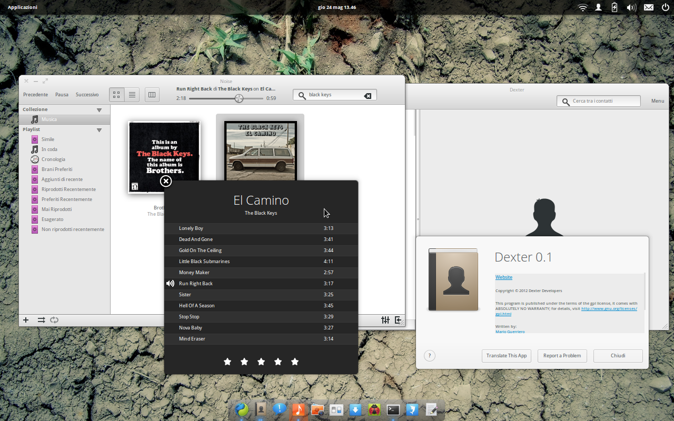Play Sister track
674x421 pixels.
click(x=261, y=295)
